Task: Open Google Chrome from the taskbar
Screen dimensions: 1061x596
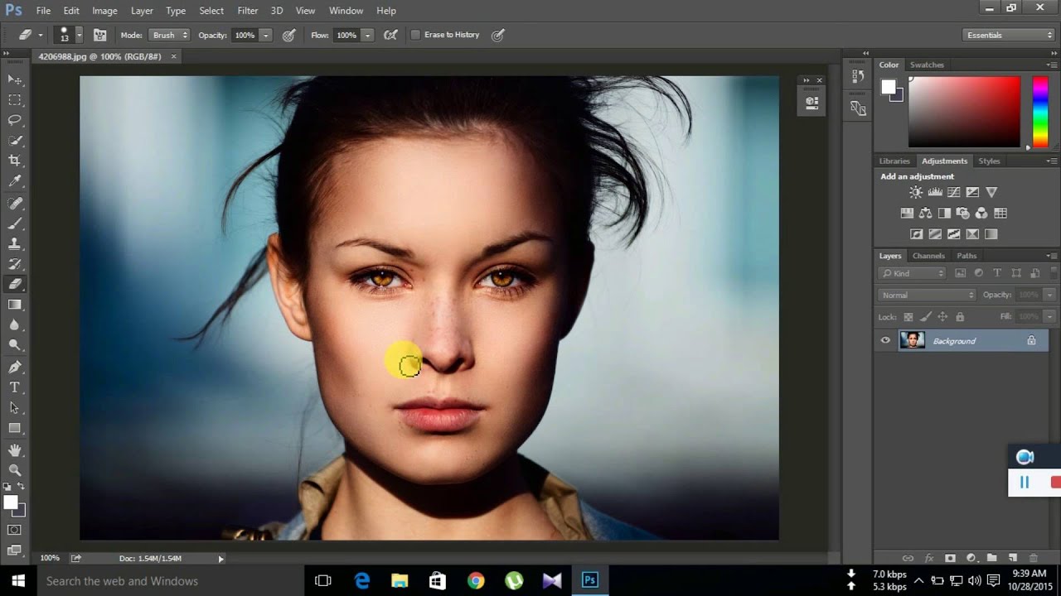Action: 476,580
